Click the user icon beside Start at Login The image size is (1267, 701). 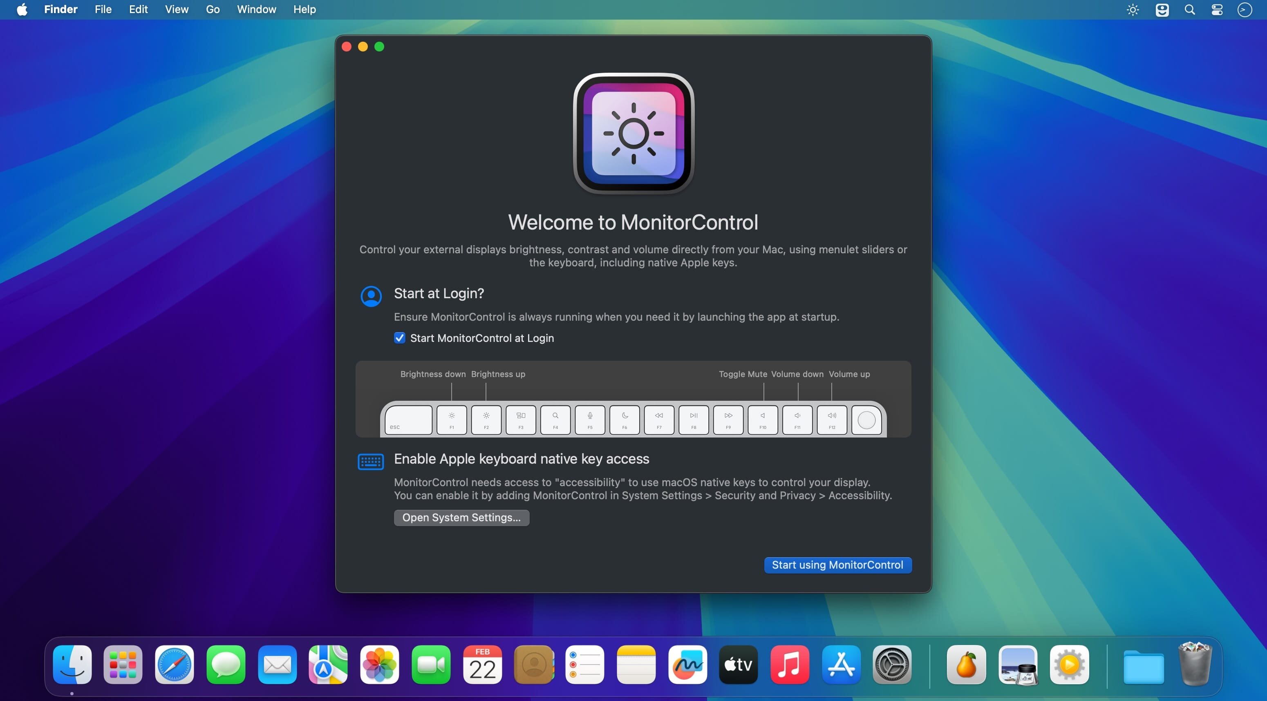pos(371,297)
